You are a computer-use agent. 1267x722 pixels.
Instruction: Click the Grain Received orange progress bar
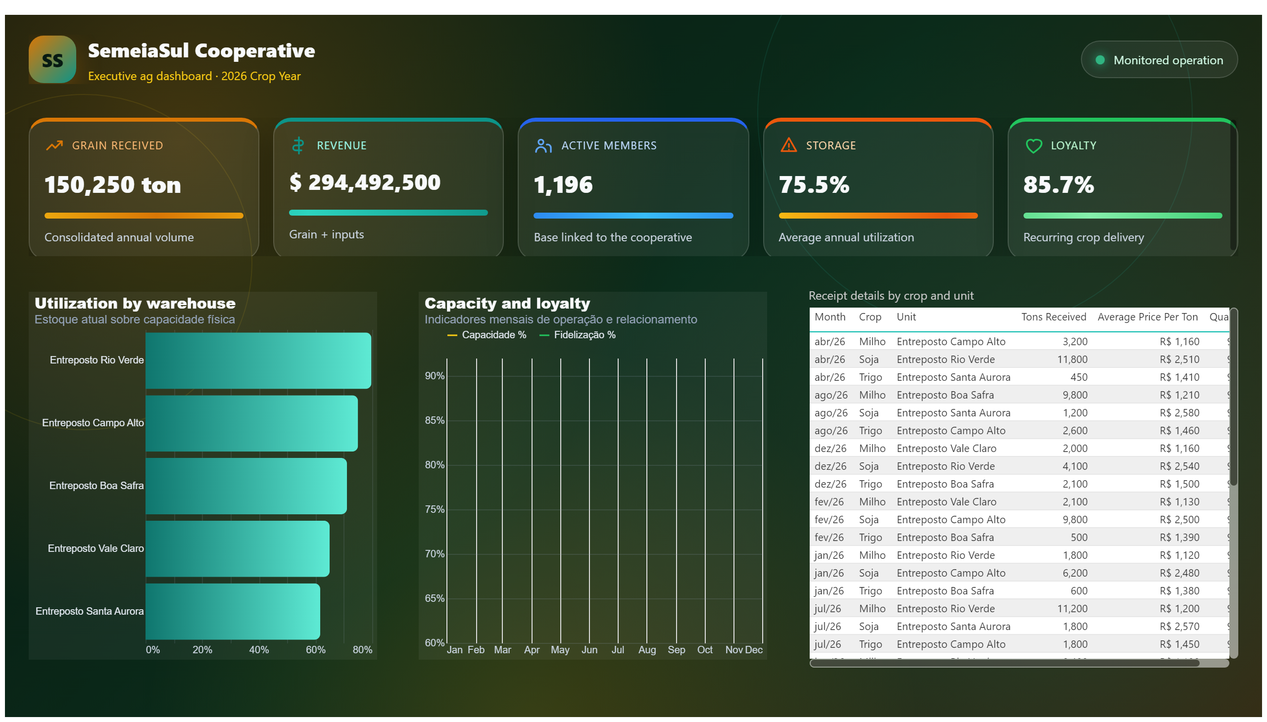(x=144, y=216)
